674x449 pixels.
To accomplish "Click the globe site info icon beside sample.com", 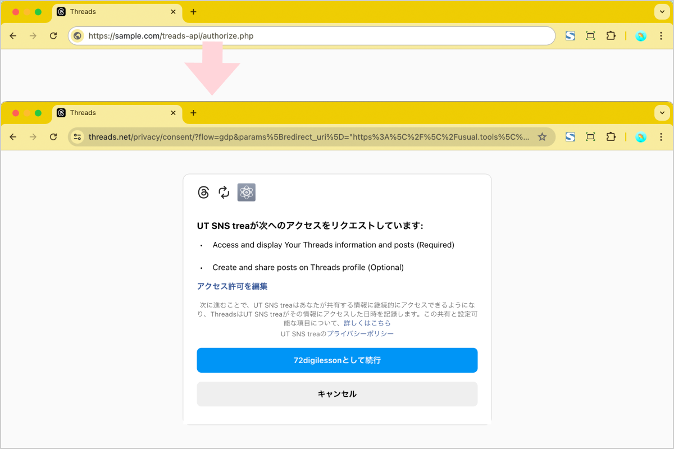I will pyautogui.click(x=78, y=36).
